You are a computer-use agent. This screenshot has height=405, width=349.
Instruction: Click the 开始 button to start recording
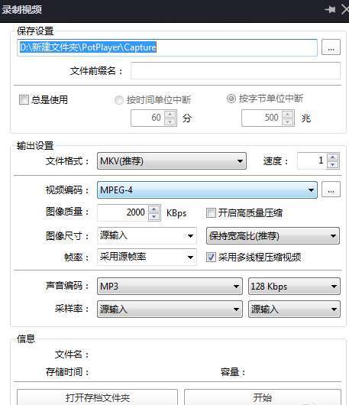pyautogui.click(x=263, y=397)
